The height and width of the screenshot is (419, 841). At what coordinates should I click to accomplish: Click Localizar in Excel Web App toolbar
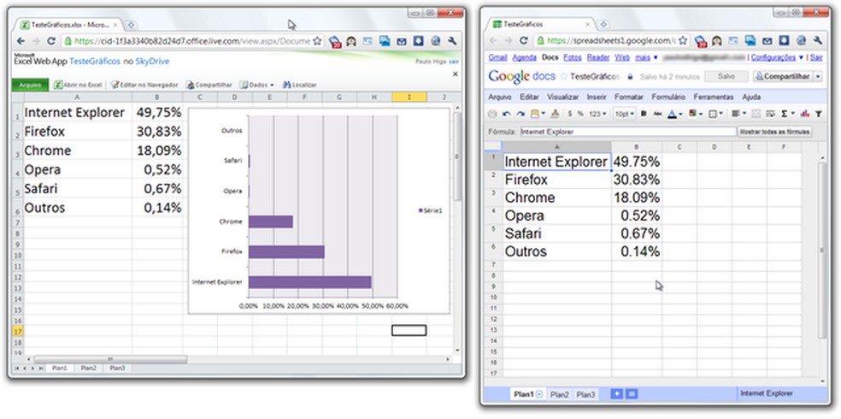pyautogui.click(x=299, y=85)
